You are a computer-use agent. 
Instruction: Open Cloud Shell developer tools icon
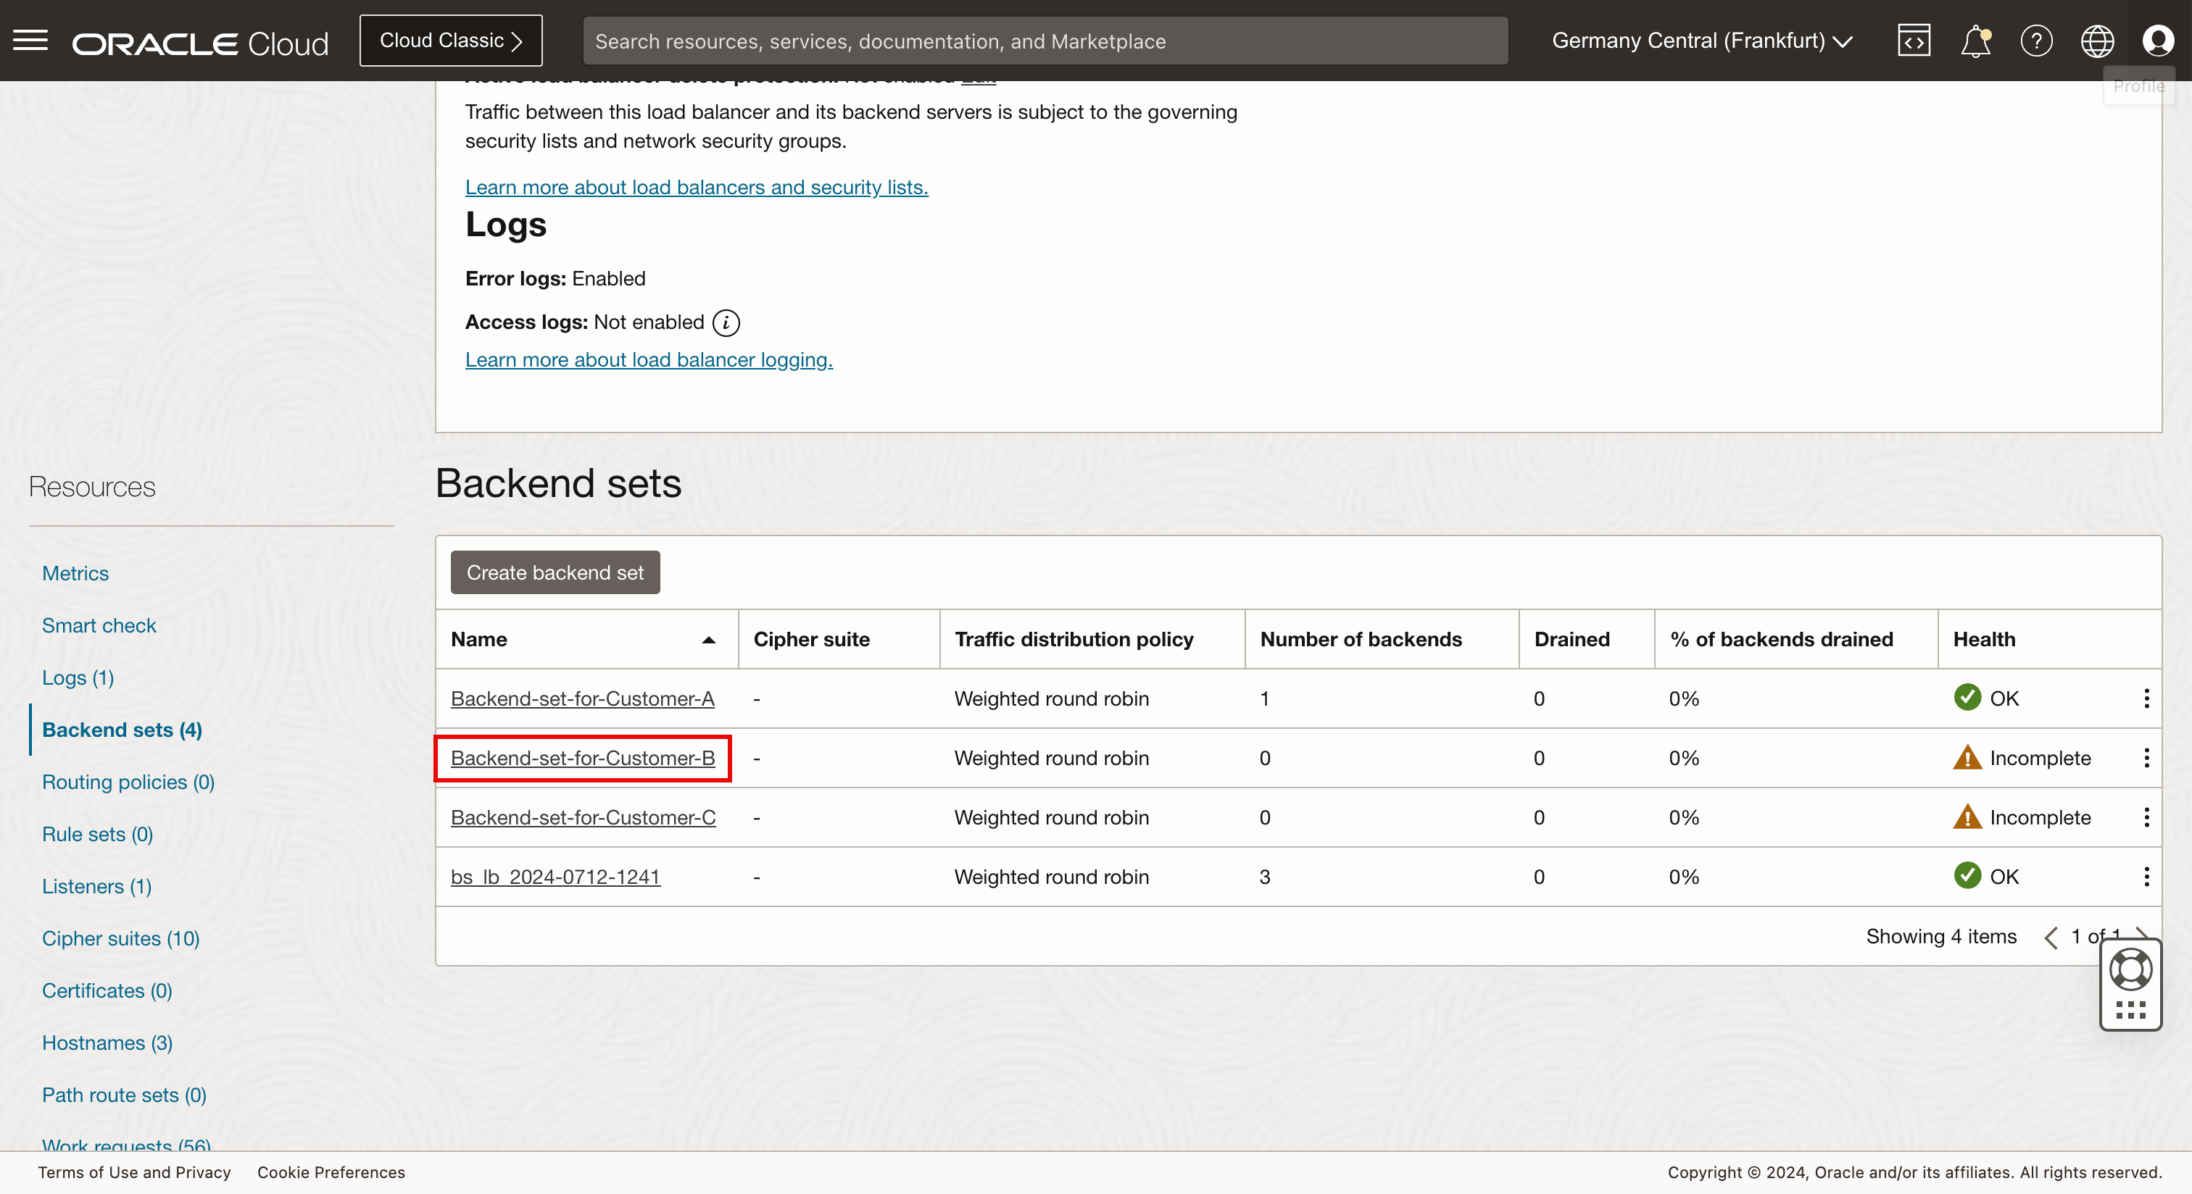pyautogui.click(x=1913, y=41)
